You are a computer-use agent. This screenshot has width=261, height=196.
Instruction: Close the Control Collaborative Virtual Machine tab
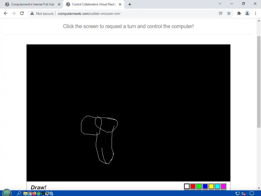[120, 5]
